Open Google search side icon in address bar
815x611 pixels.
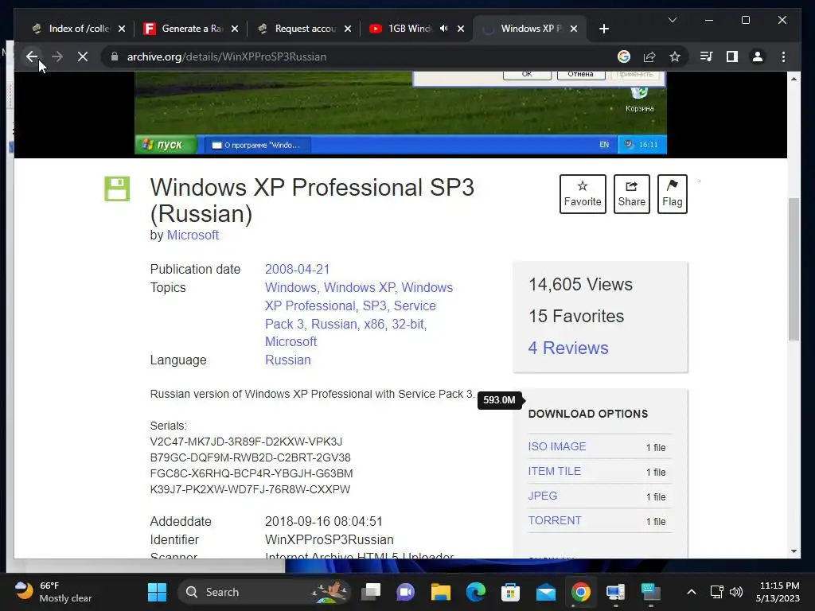coord(624,56)
